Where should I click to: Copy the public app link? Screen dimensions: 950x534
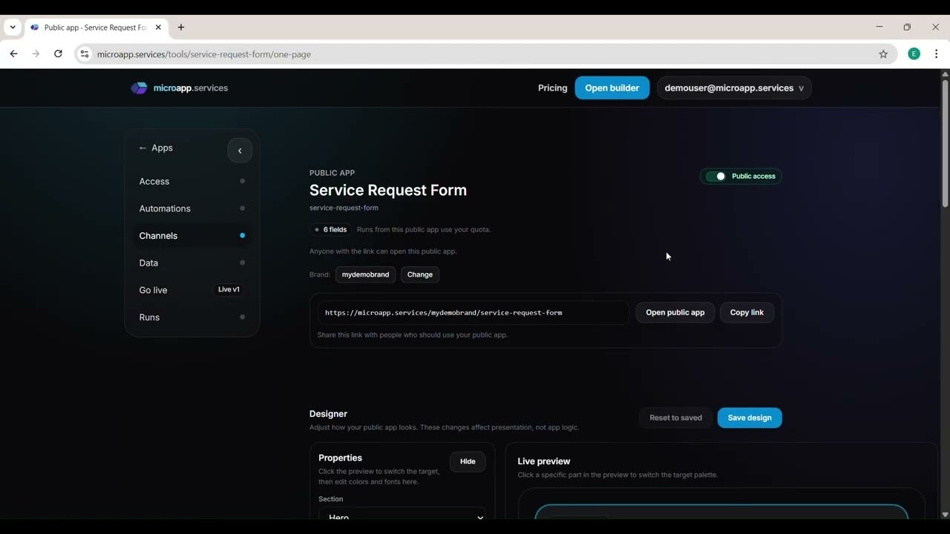click(747, 312)
